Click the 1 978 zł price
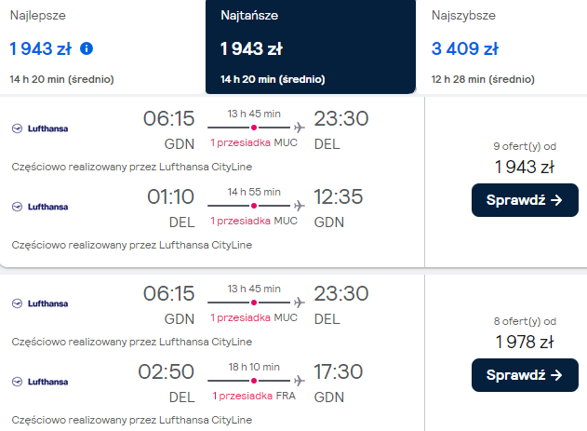The image size is (587, 431). [524, 342]
